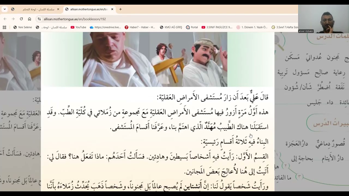Viewport: 349px width, 196px height.
Task: Click expression قُصورٌ دِماغيٌّ in side panel
Action: pos(330,144)
